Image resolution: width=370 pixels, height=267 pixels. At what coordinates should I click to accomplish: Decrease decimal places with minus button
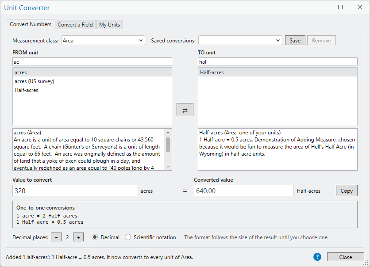(x=56, y=237)
